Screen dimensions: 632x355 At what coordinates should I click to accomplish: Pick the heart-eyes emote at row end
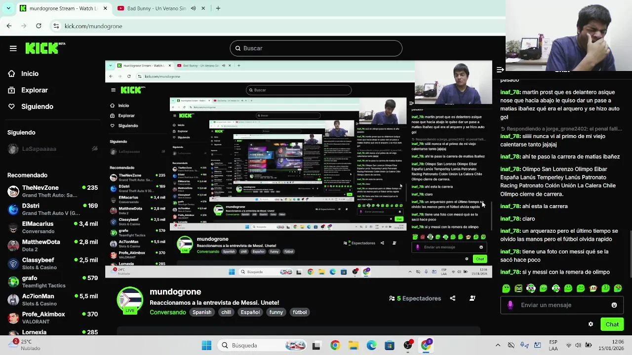[618, 288]
